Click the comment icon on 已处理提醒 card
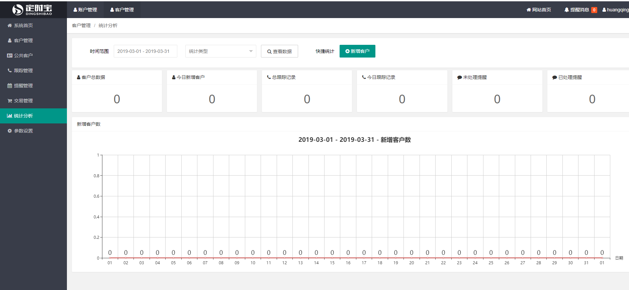The width and height of the screenshot is (629, 290). [554, 77]
